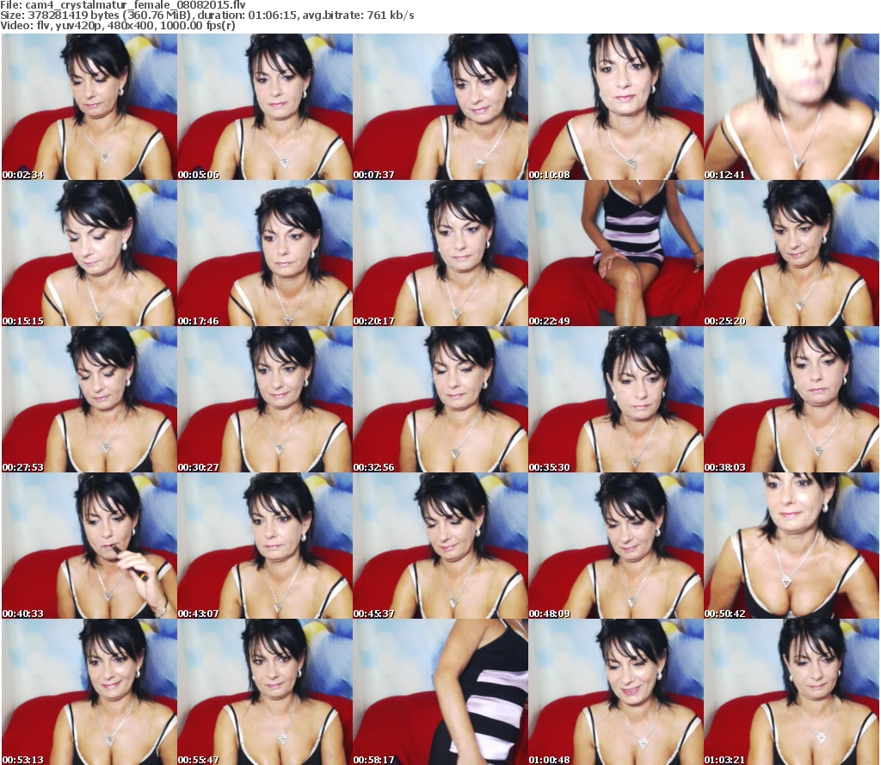The height and width of the screenshot is (765, 881).
Task: Pick the preview frame at 00:38:03
Action: (792, 399)
